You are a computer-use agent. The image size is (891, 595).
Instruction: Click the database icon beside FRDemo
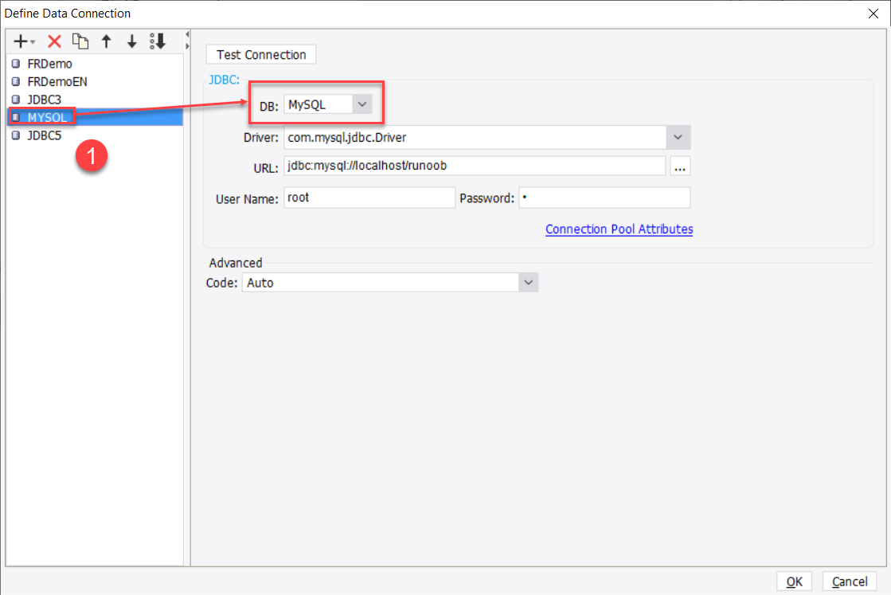(x=17, y=63)
